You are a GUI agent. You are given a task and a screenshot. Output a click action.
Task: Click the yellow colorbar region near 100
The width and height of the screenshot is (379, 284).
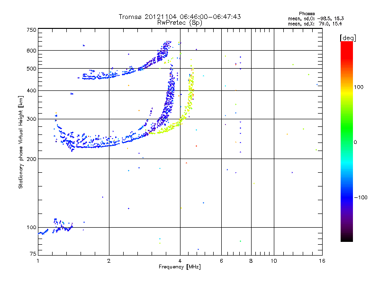click(x=347, y=93)
